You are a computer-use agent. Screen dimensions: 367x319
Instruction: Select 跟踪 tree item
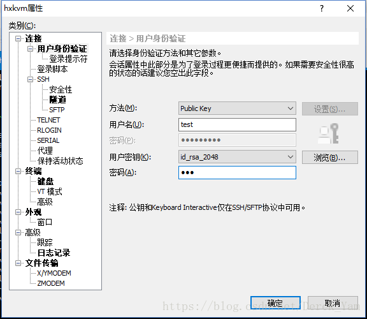45,242
